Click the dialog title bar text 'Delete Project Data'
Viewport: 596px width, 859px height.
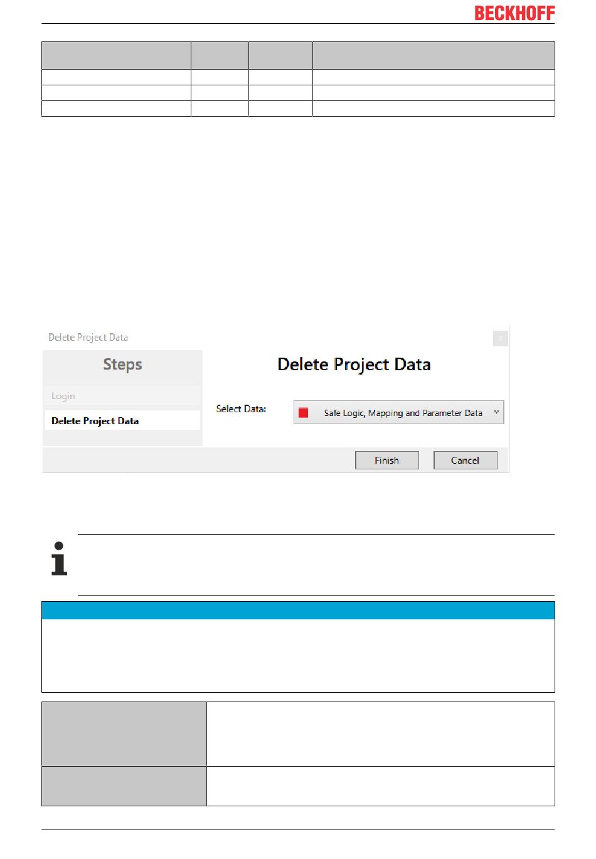click(x=88, y=338)
